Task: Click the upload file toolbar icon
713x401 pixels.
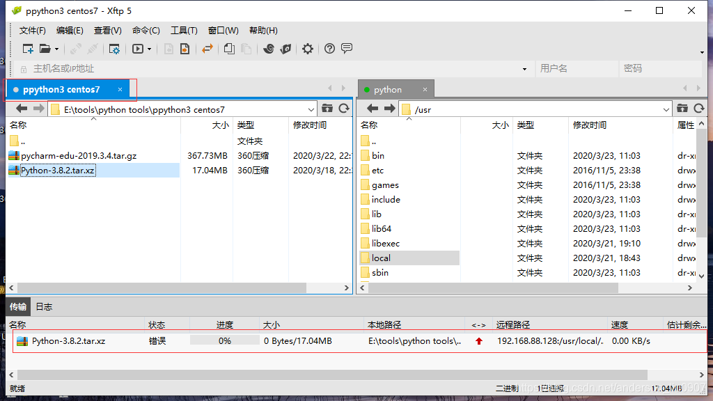Action: click(185, 49)
